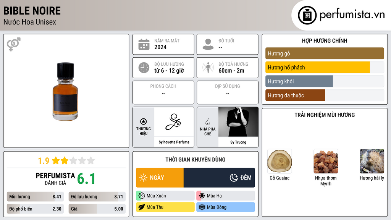Click the nose icon above Nhà pha chế
The width and height of the screenshot is (391, 220).
[x=207, y=122]
